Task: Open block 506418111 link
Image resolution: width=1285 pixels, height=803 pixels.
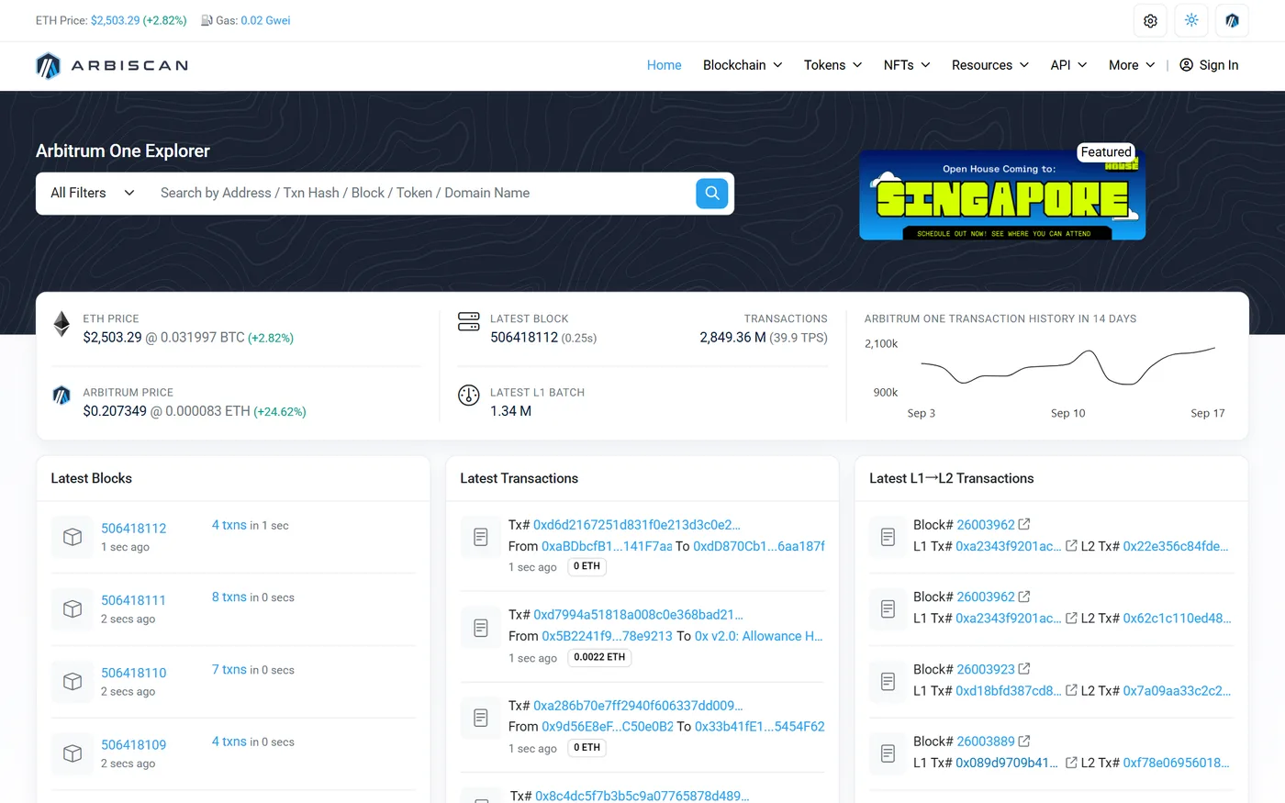Action: [134, 600]
